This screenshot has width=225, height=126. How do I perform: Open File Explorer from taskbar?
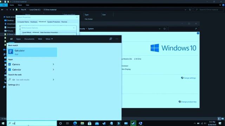[82, 123]
